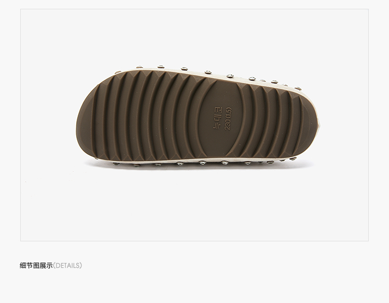Select the 细节图展示 heading text

click(36, 266)
